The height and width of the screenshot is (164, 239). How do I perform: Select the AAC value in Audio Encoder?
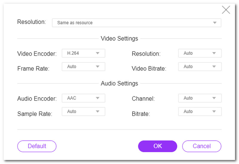(72, 98)
